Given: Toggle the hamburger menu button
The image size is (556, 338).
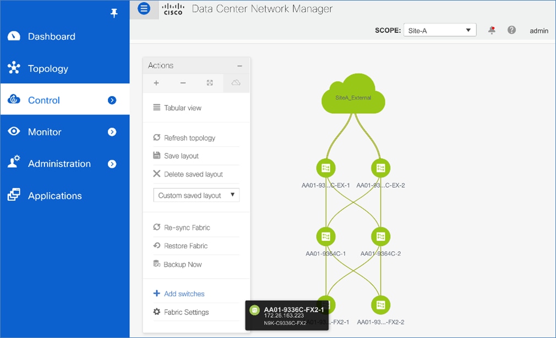Looking at the screenshot, I should pyautogui.click(x=144, y=8).
